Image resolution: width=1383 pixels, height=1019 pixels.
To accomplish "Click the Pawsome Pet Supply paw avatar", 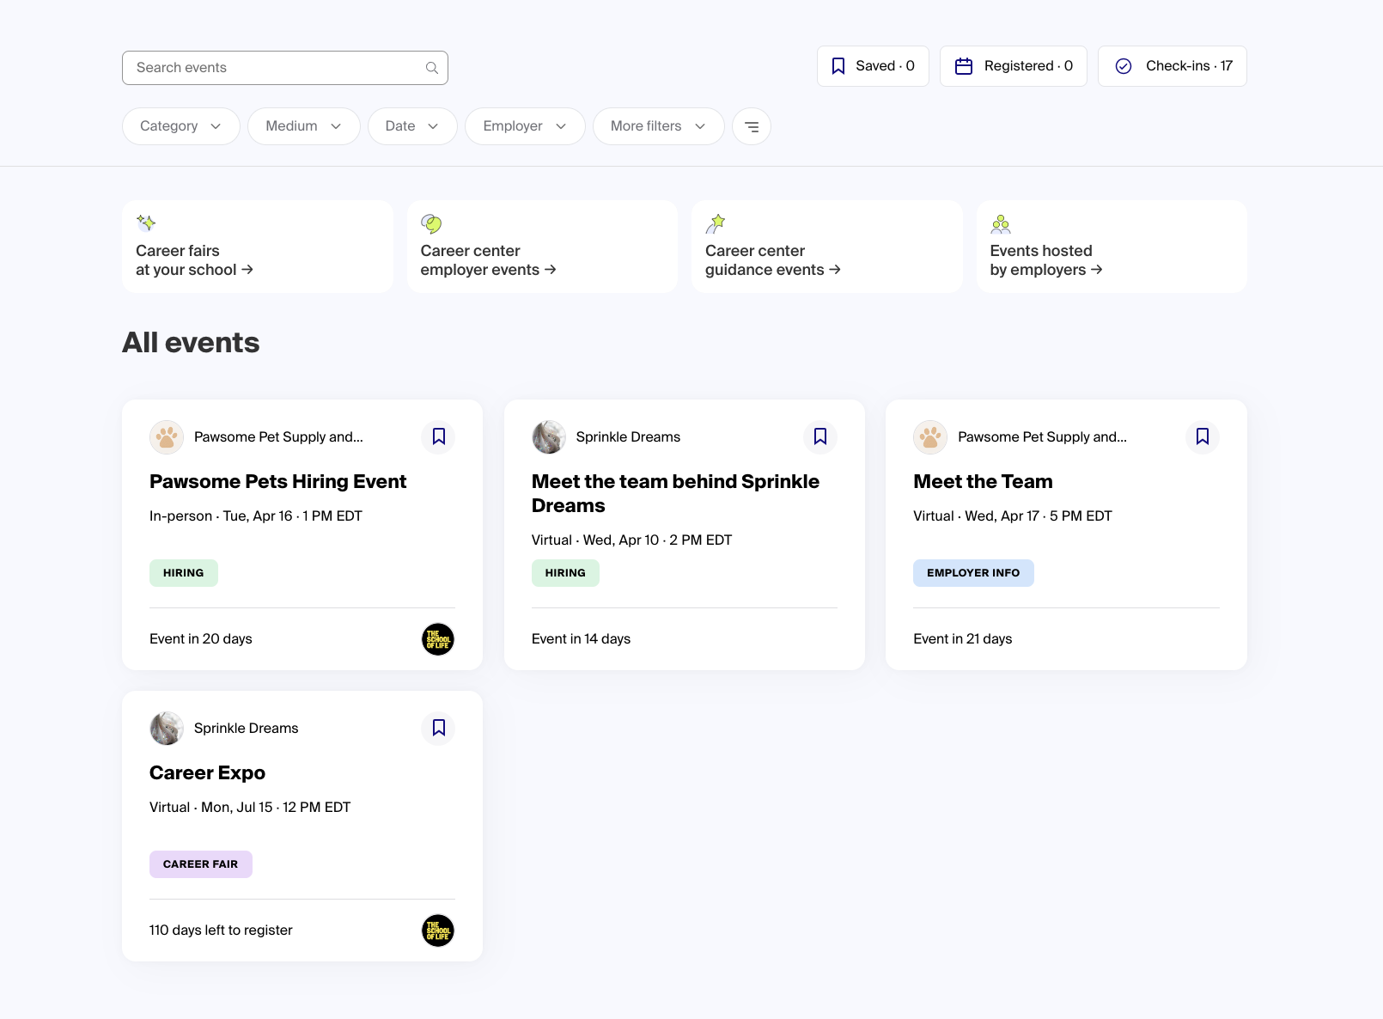I will (166, 437).
